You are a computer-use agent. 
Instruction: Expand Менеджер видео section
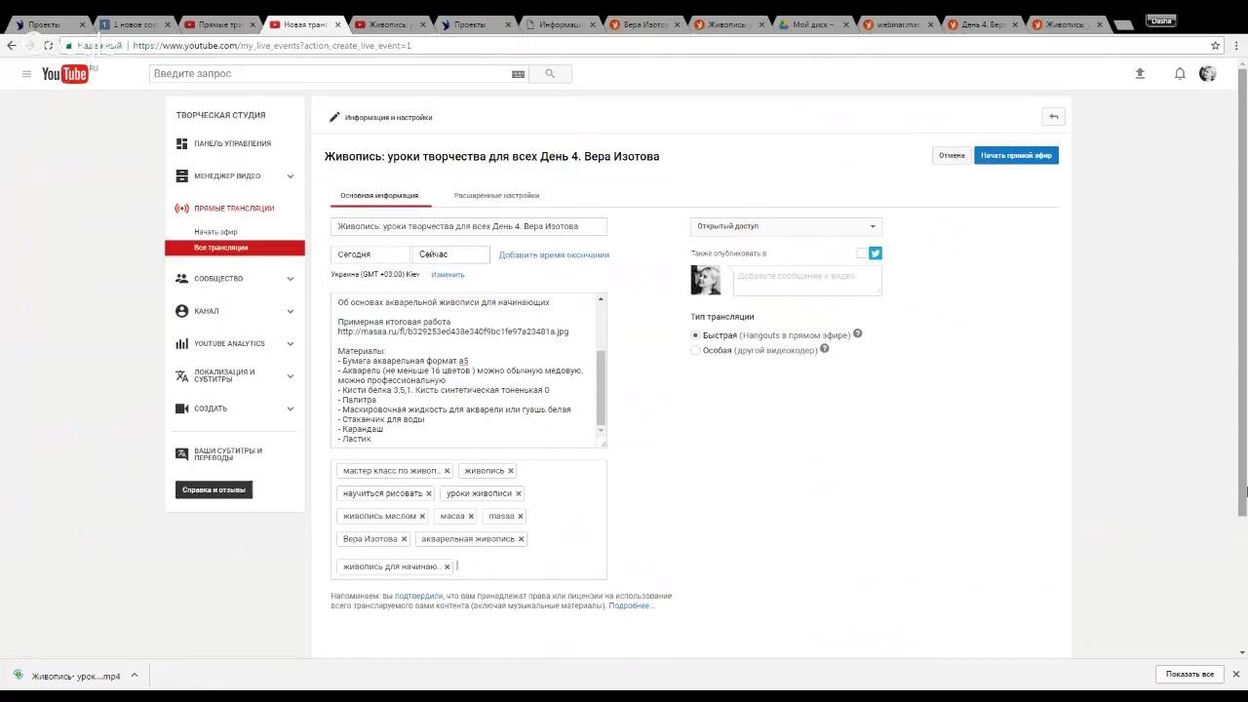tap(291, 176)
